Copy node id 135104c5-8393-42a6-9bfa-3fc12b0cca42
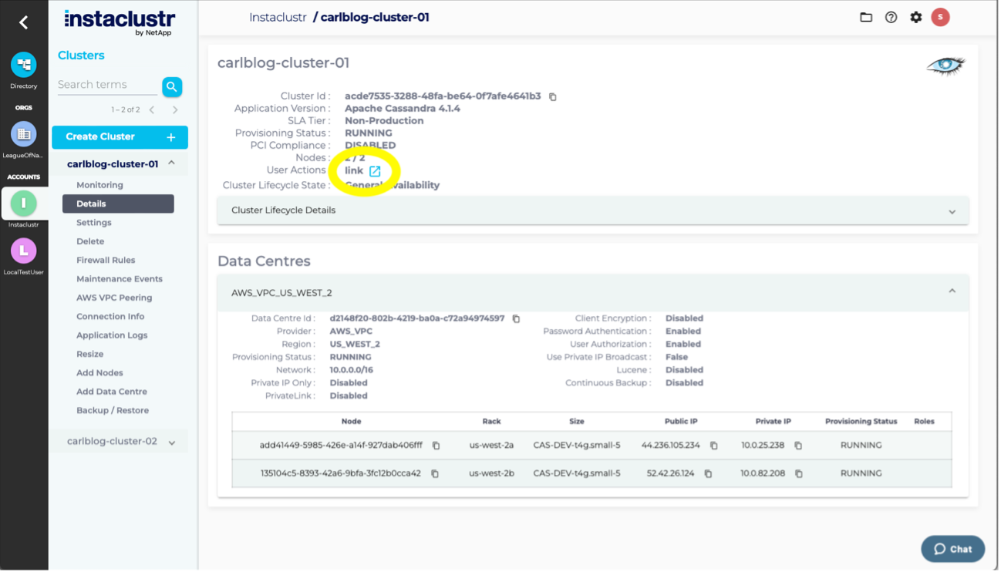Image resolution: width=1001 pixels, height=572 pixels. point(435,474)
